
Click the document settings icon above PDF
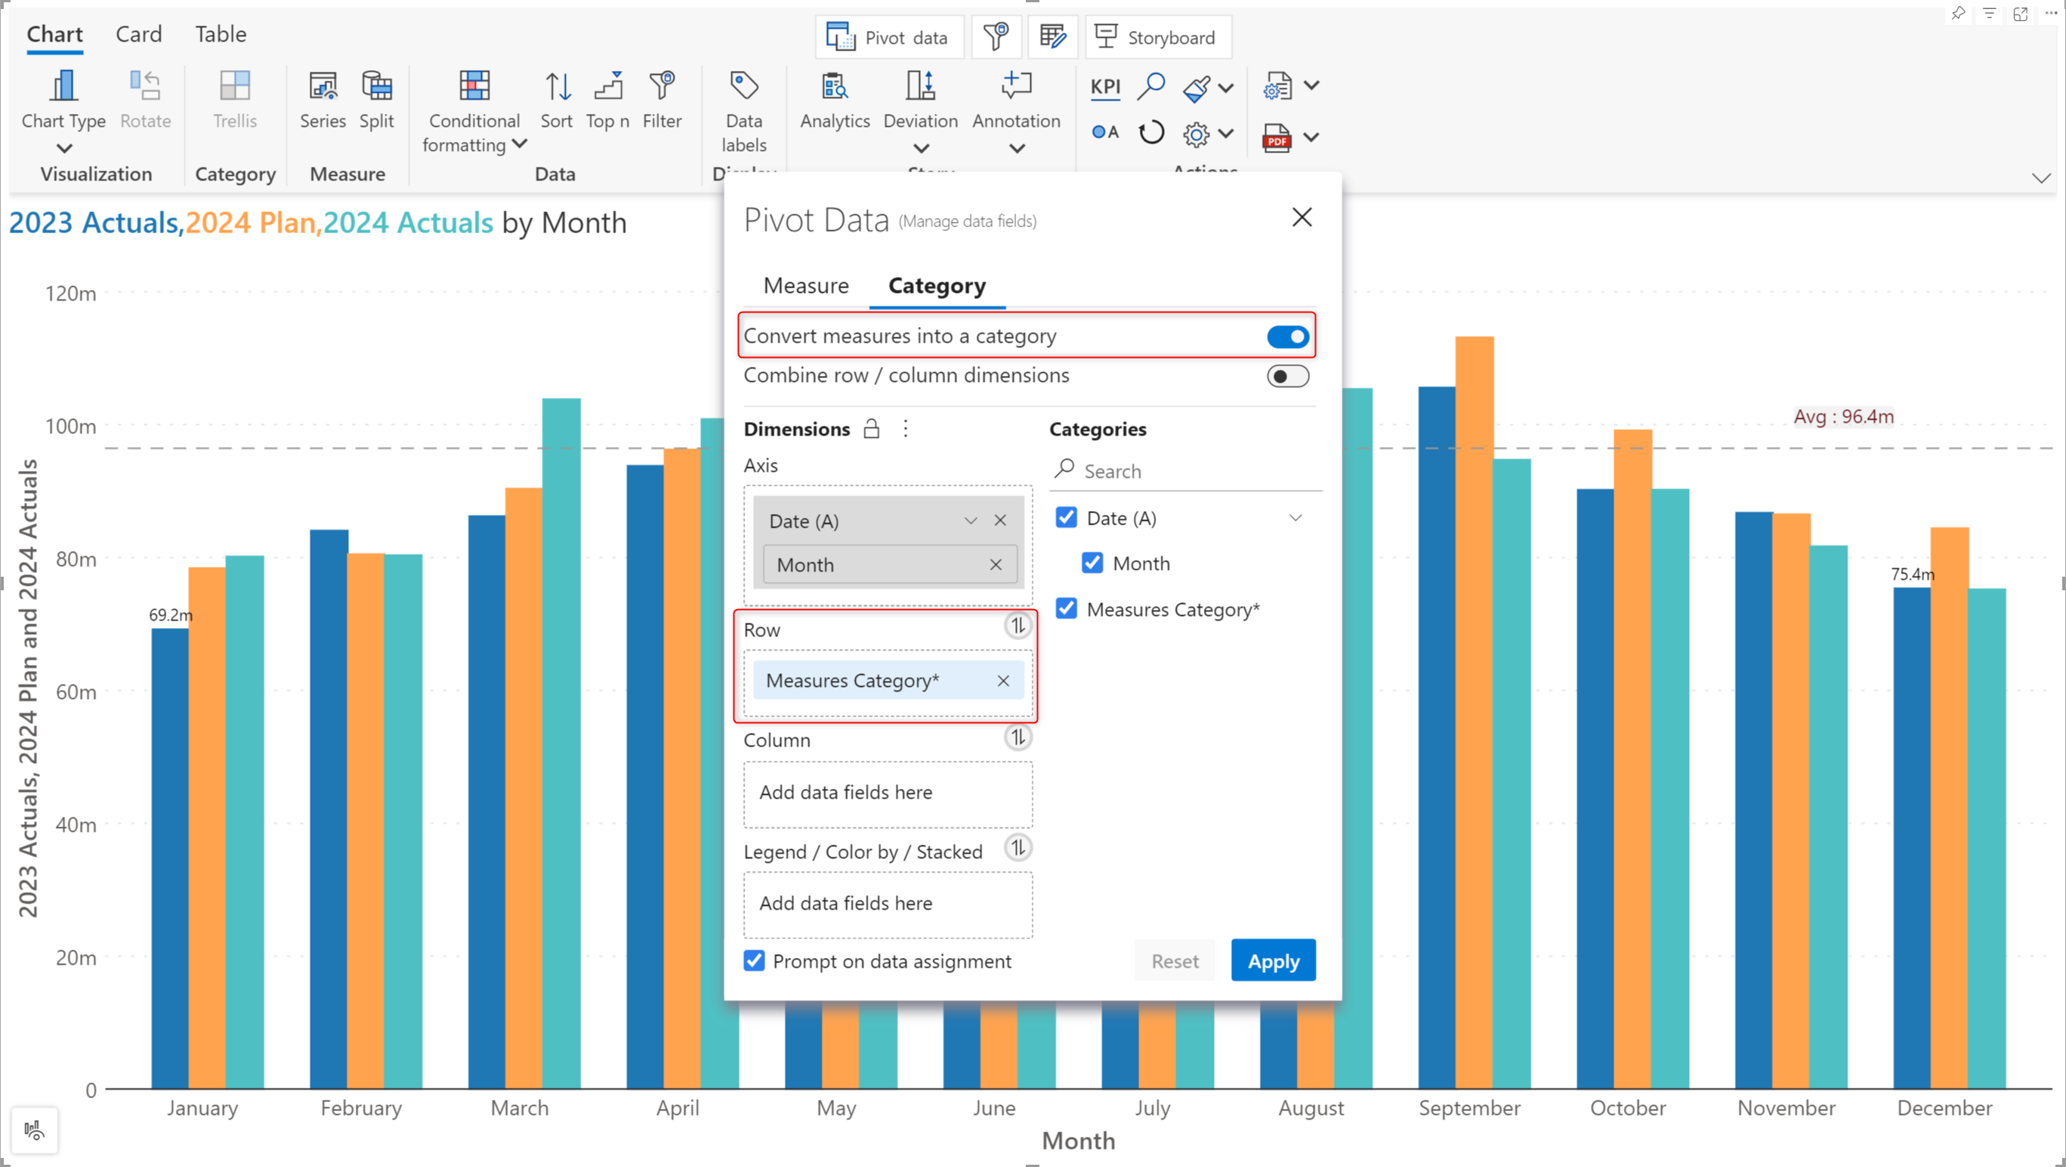1277,87
